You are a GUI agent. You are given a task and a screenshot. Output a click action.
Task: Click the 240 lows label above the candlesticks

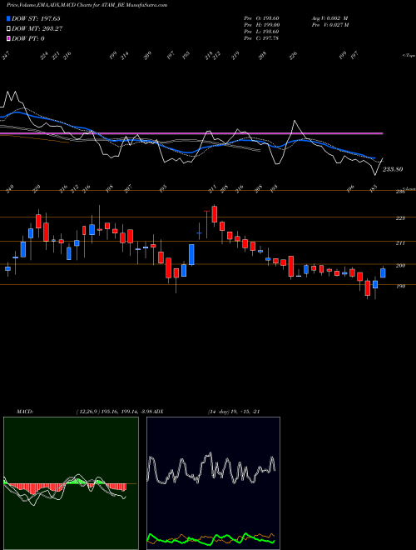click(9, 188)
